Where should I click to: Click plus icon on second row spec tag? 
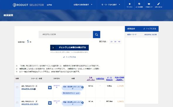[x=82, y=103]
